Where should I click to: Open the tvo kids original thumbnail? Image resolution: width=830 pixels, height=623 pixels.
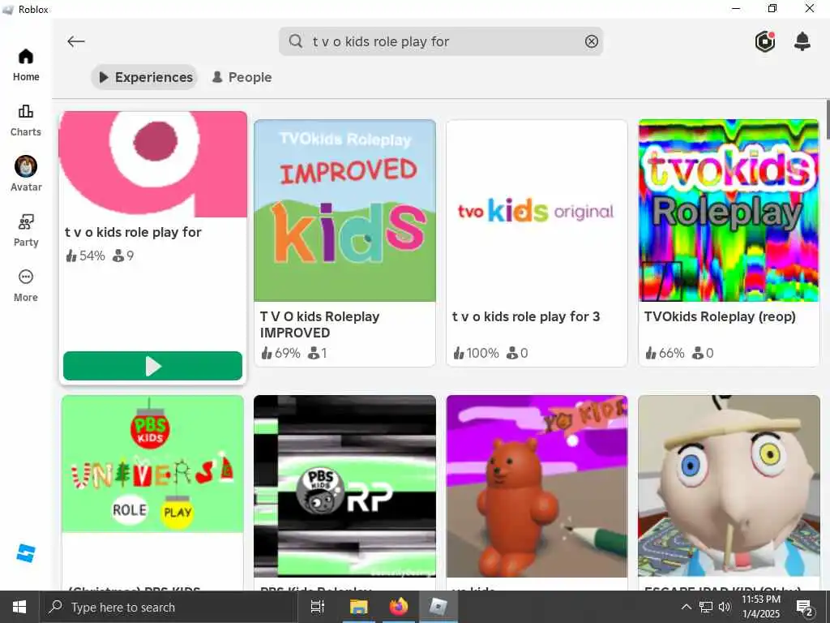point(537,210)
